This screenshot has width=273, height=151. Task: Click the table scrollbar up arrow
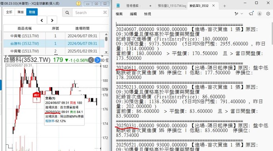point(106,34)
